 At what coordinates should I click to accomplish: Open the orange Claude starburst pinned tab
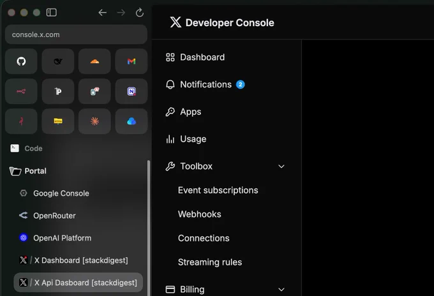pyautogui.click(x=94, y=121)
